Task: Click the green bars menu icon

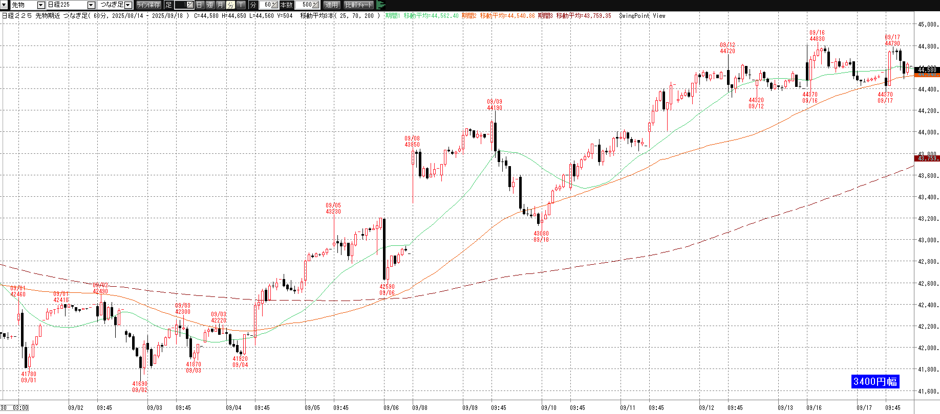Action: point(380,5)
